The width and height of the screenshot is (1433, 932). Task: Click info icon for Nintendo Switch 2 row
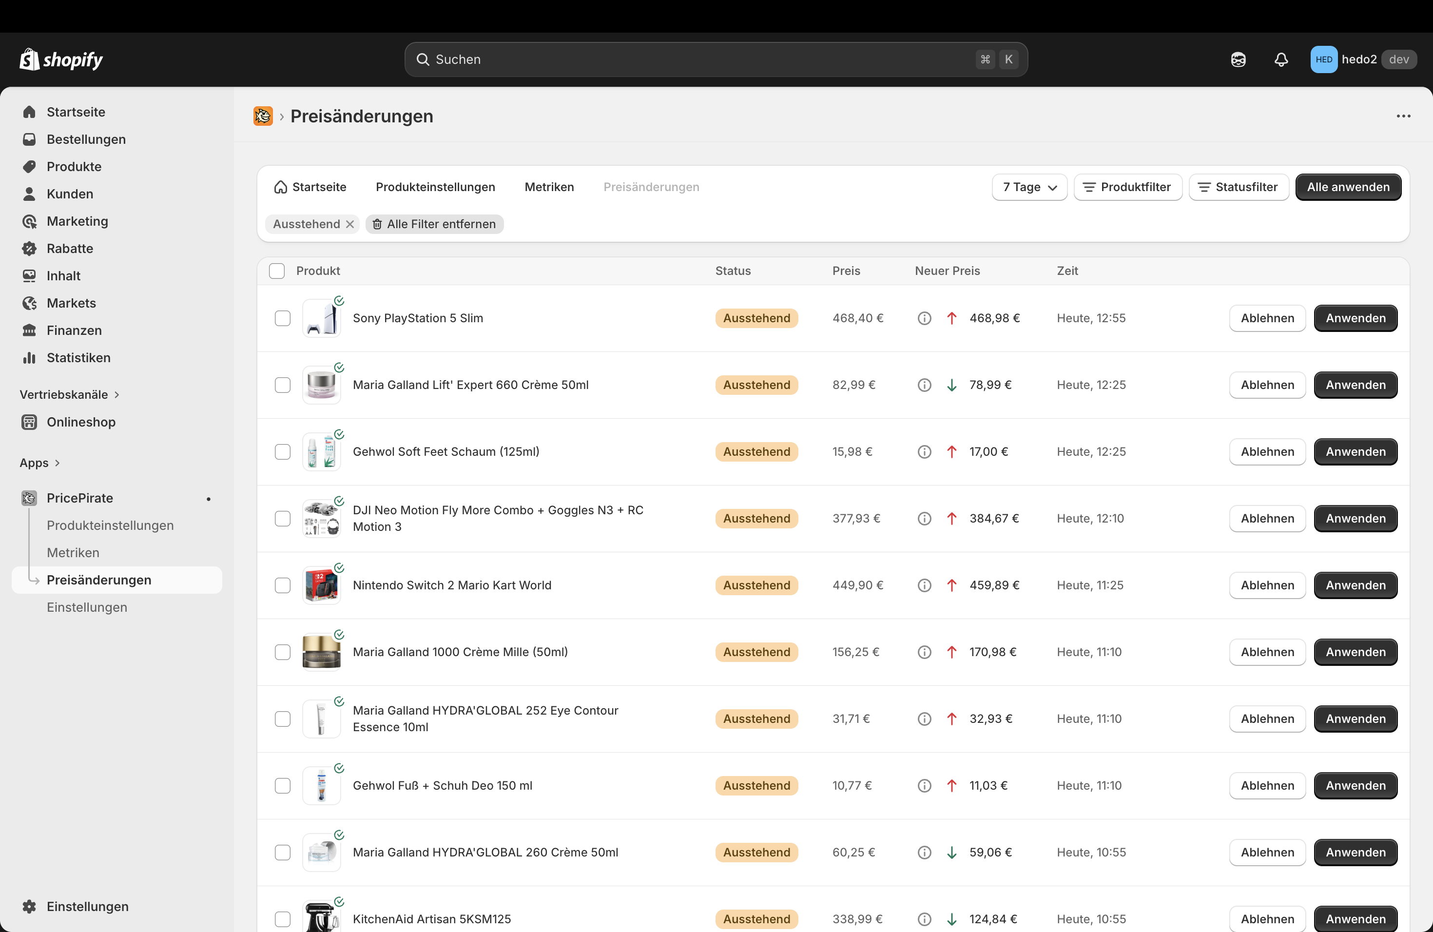[x=924, y=585]
